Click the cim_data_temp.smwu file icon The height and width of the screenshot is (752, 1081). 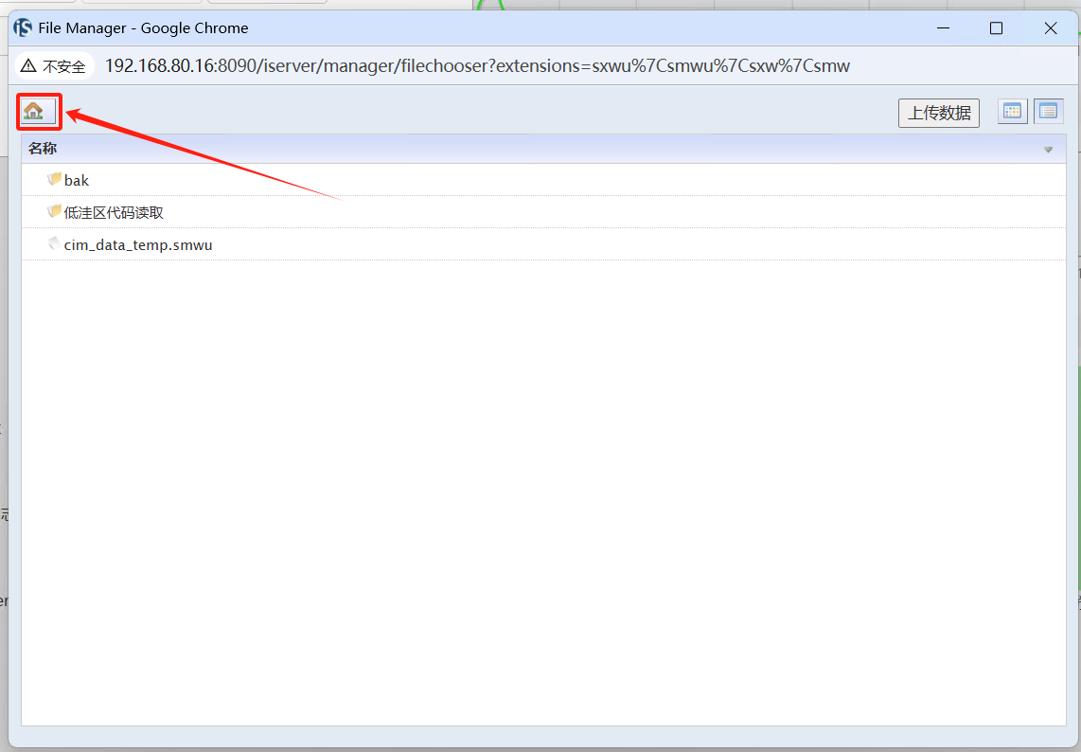tap(54, 243)
